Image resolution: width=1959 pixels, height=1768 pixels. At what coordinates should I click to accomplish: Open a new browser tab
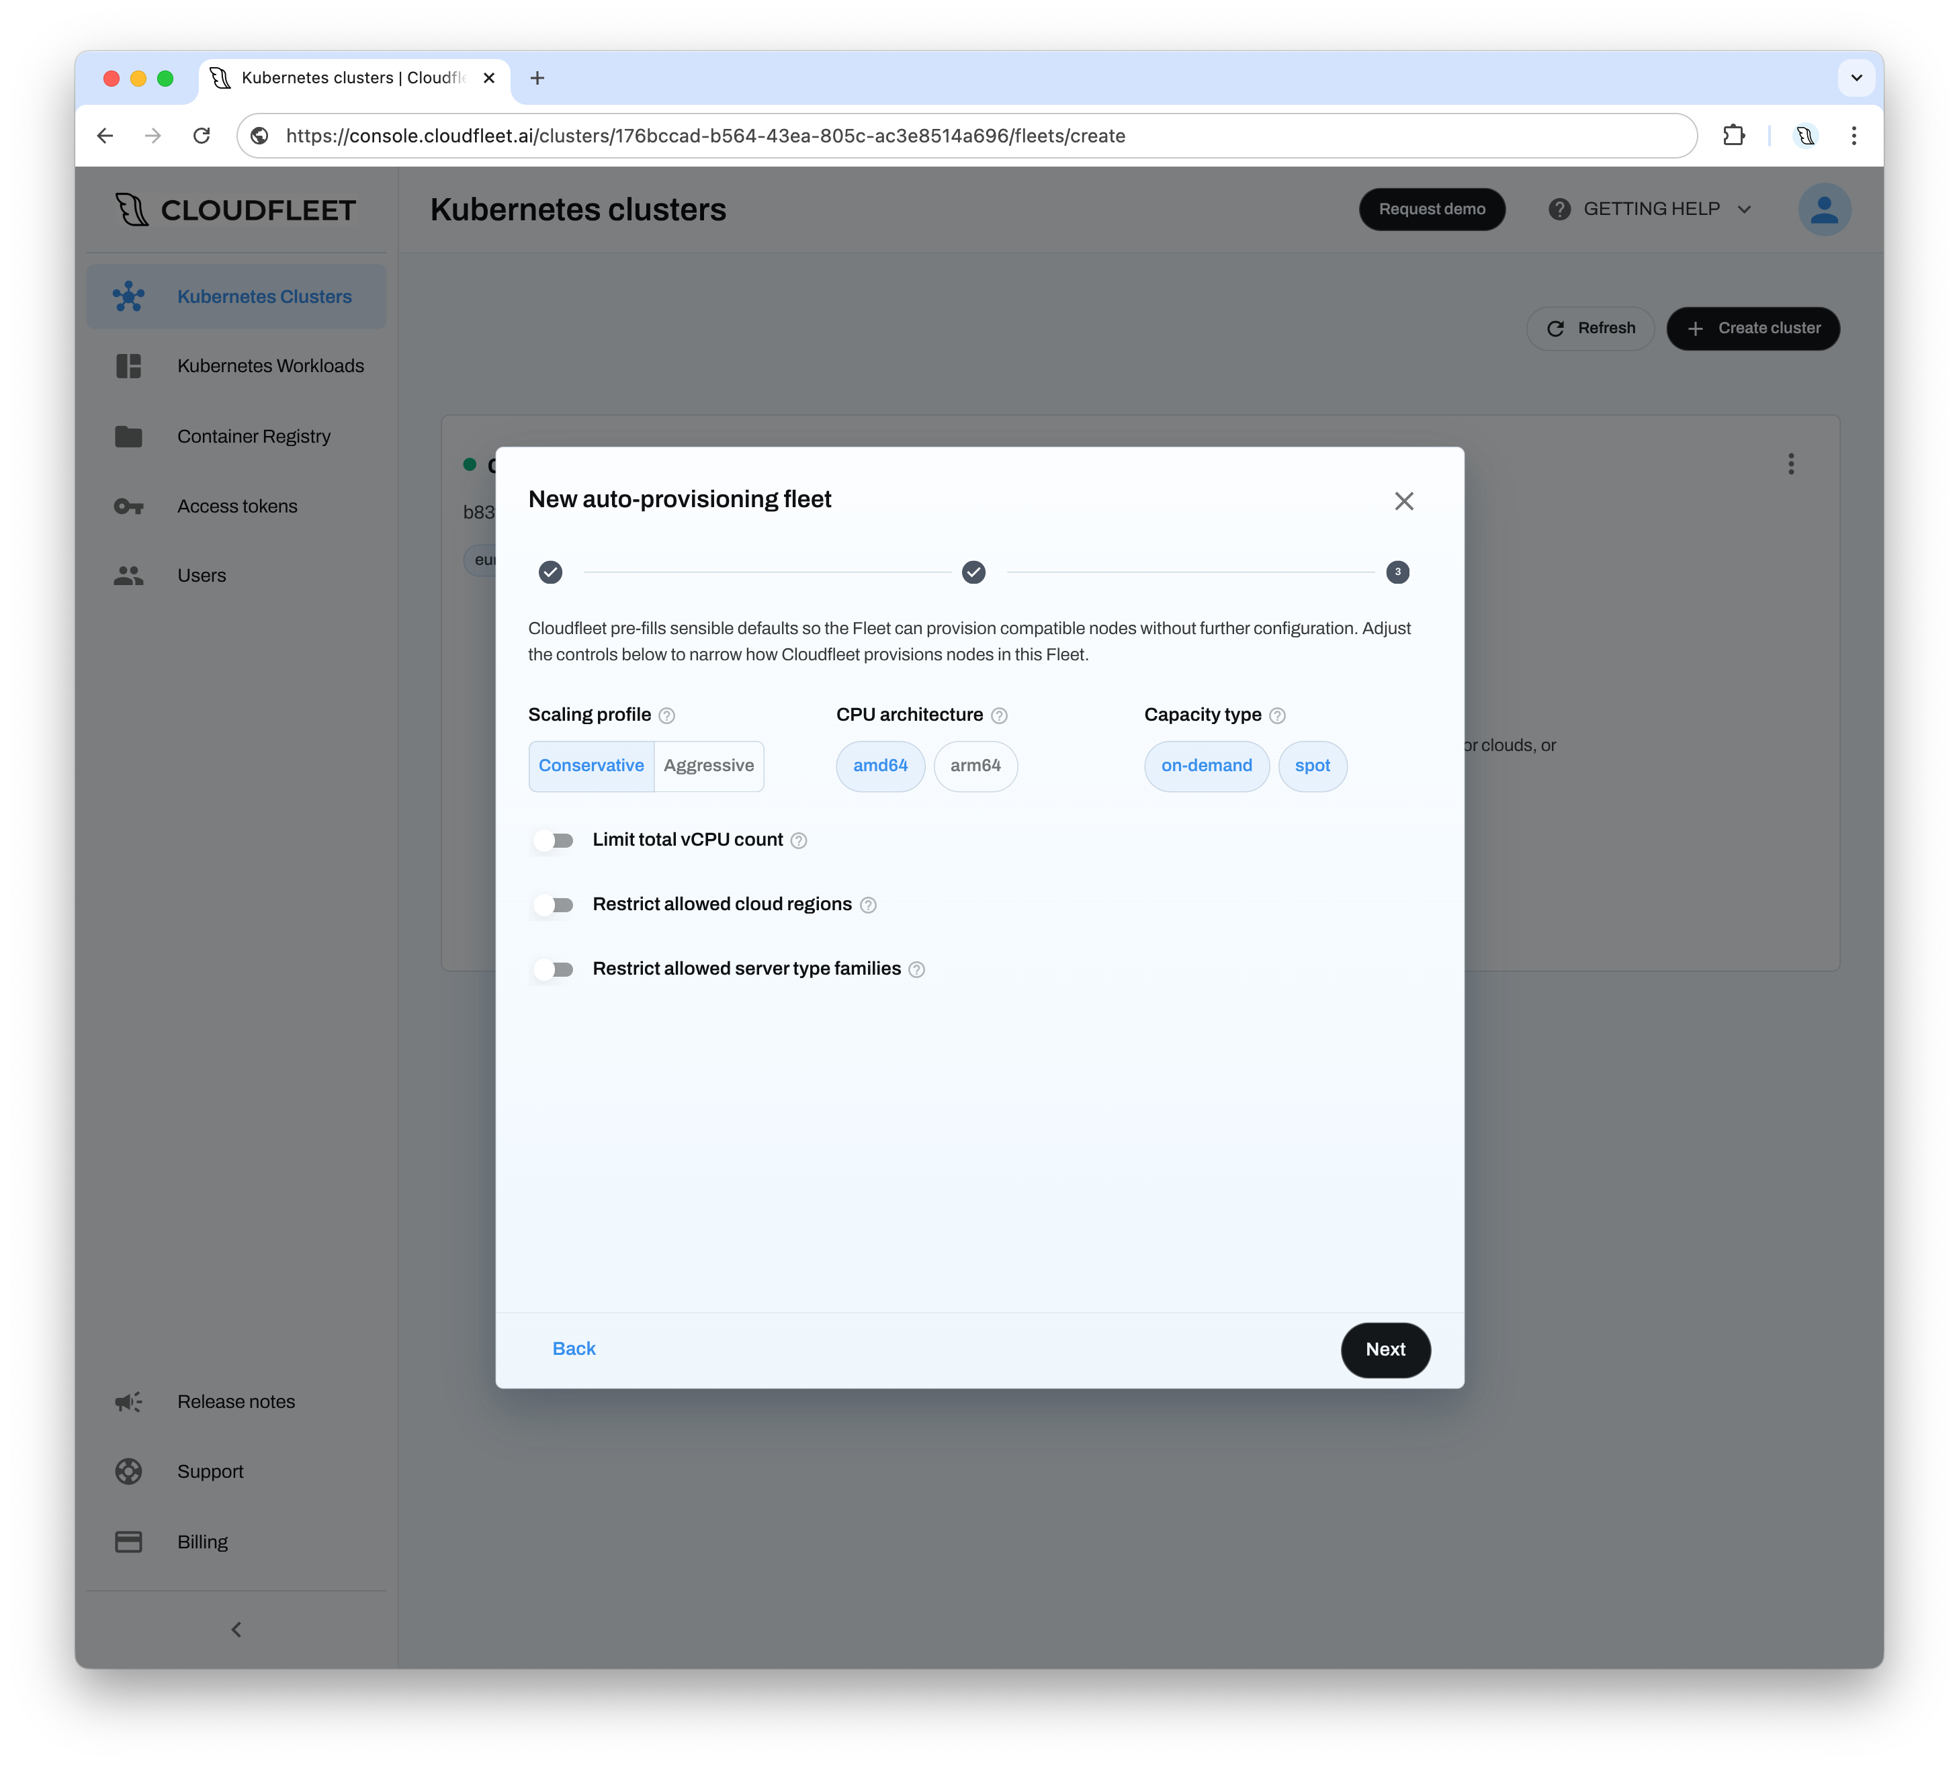(x=537, y=78)
